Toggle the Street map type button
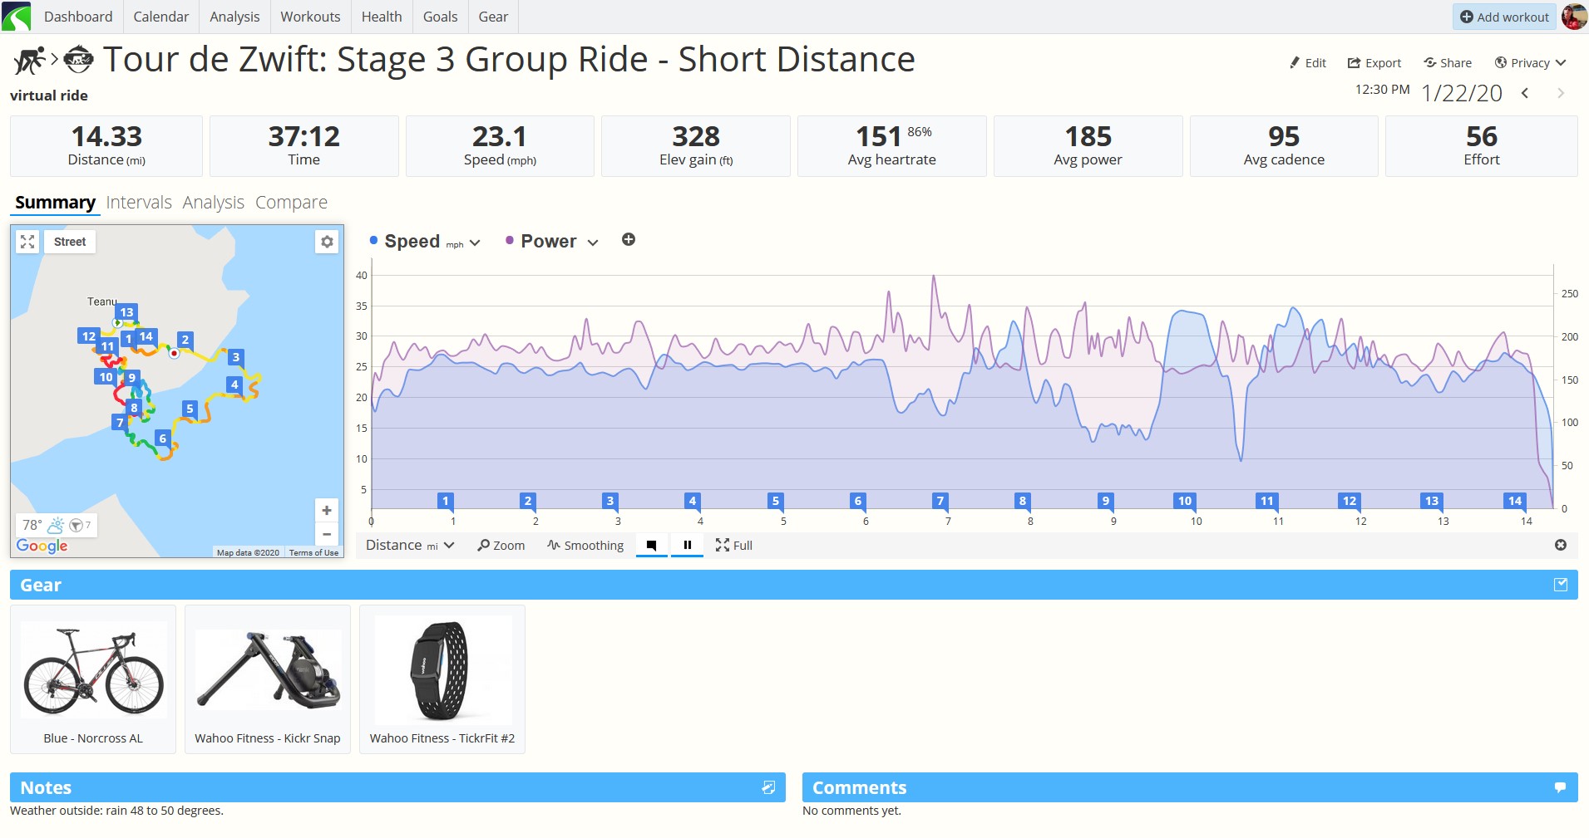This screenshot has height=838, width=1589. tap(70, 242)
